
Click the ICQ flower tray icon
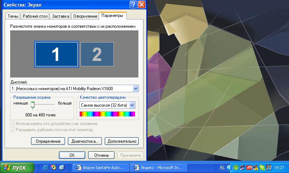[x=236, y=168]
